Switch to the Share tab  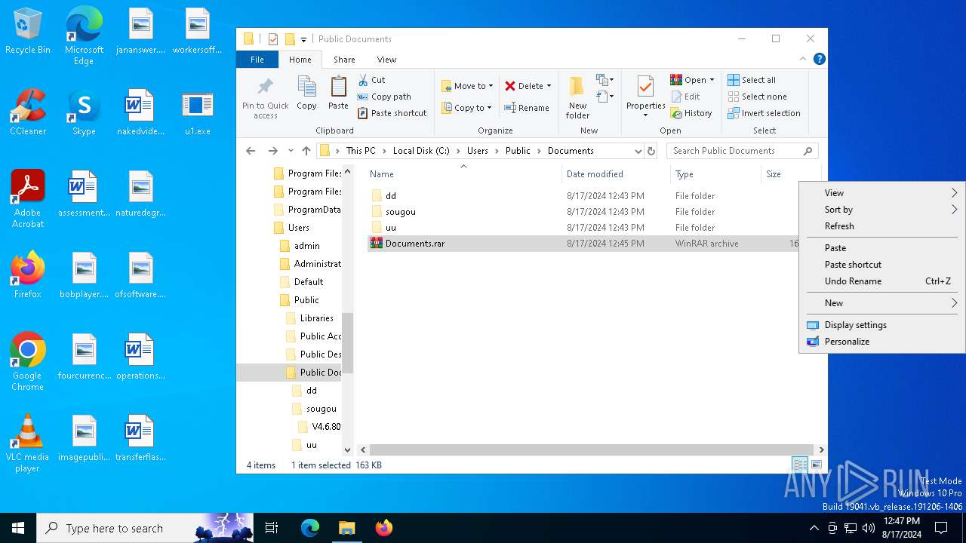tap(344, 60)
